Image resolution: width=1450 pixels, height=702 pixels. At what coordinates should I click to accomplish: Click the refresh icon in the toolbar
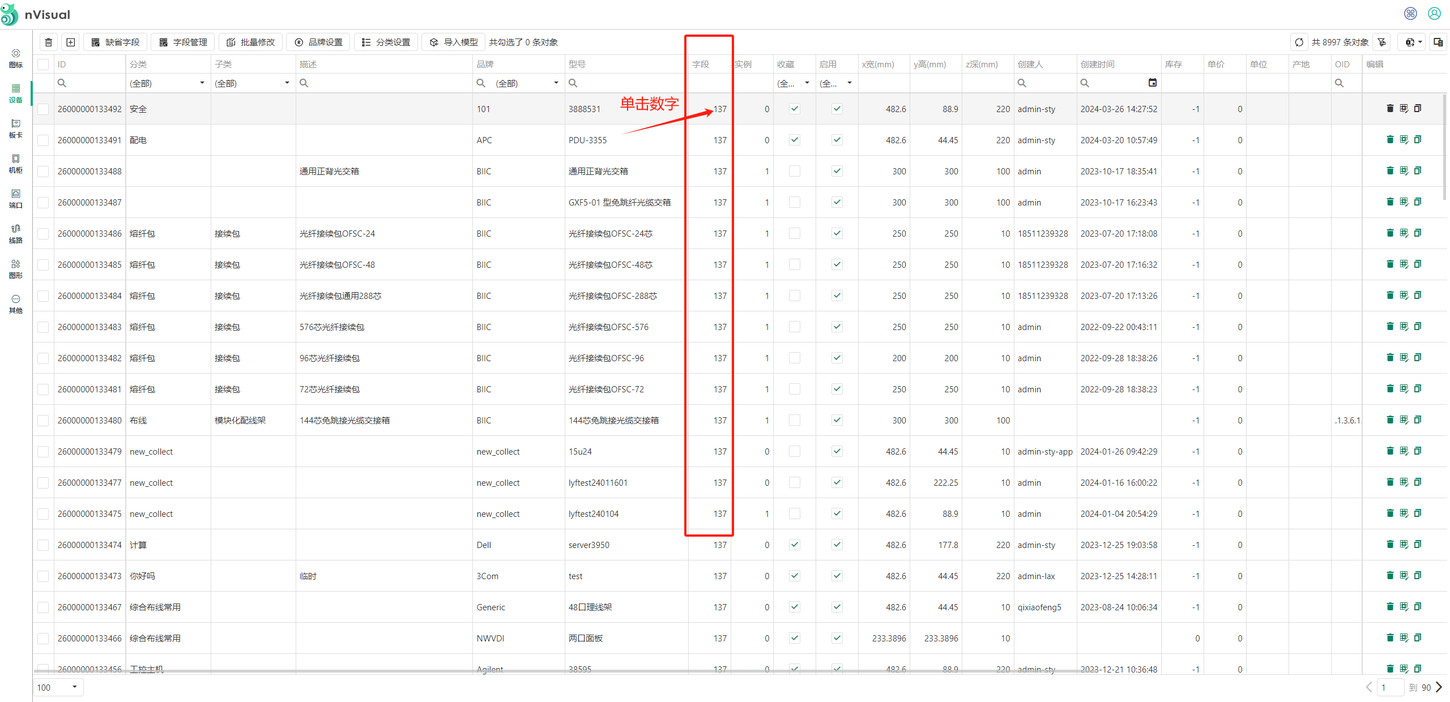click(x=1299, y=42)
